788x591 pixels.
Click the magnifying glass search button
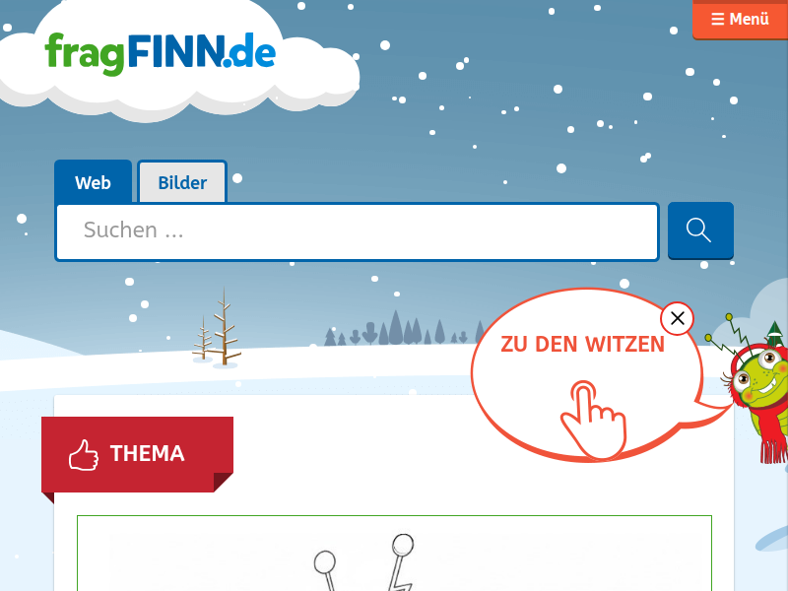click(x=700, y=230)
